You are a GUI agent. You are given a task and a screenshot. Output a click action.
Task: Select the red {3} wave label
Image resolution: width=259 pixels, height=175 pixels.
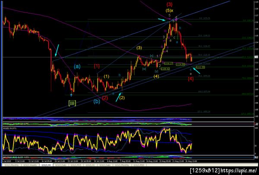tap(170, 3)
